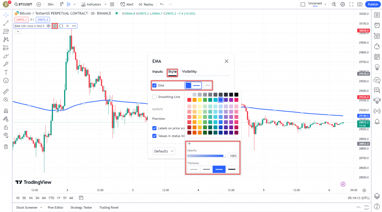Open EMA source code braces icon
Image resolution: width=382 pixels, height=212 pixels.
(61, 26)
